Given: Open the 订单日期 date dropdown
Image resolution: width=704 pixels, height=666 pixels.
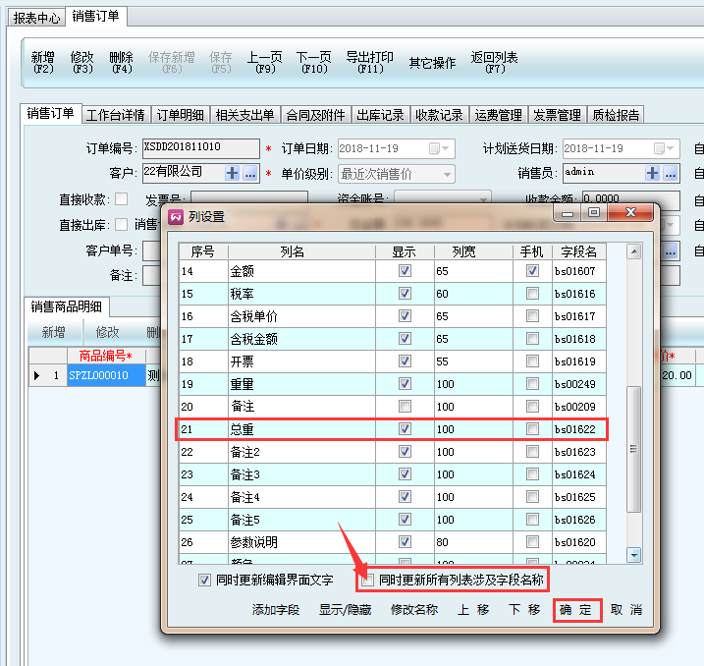Looking at the screenshot, I should pos(446,148).
